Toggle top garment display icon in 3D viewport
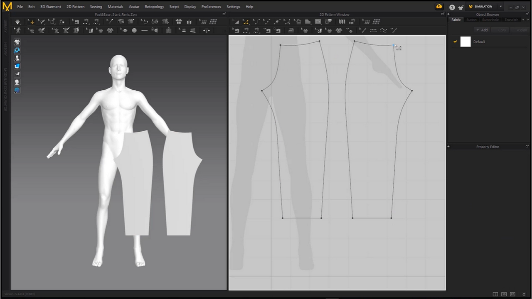532x299 pixels. click(x=17, y=42)
